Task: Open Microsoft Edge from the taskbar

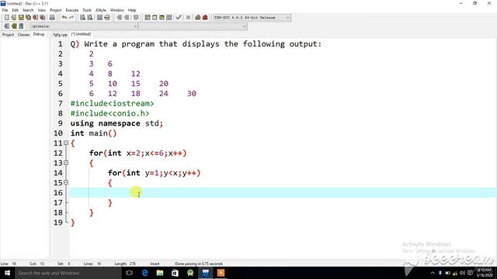Action: pyautogui.click(x=144, y=273)
